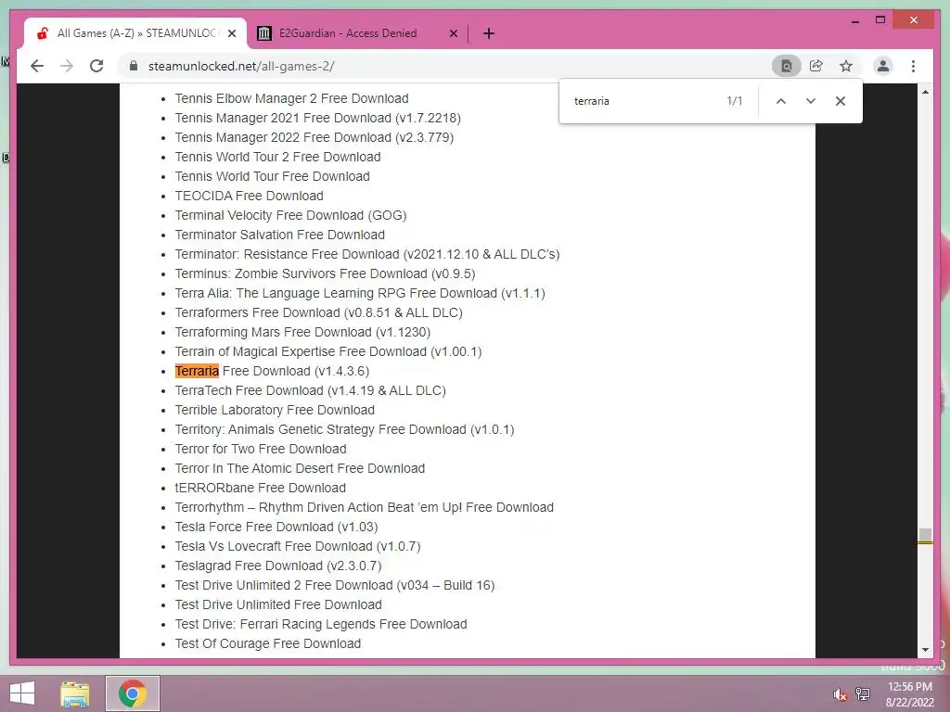The height and width of the screenshot is (712, 950).
Task: Open Test Of Courage Free Download
Action: pos(268,643)
